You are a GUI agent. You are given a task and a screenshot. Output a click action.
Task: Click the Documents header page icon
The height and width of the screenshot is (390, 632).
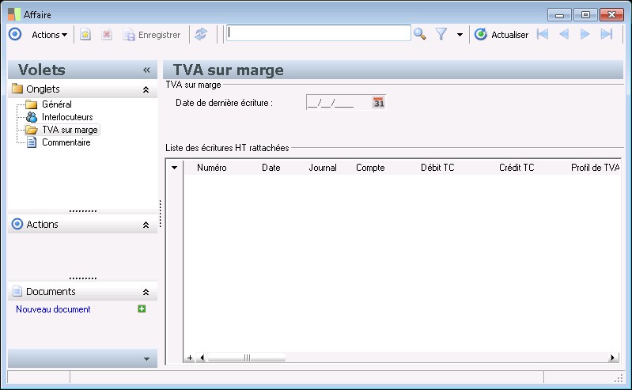[x=17, y=291]
